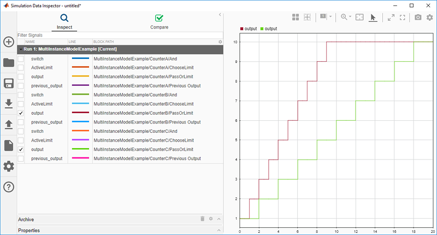Image resolution: width=437 pixels, height=235 pixels.
Task: Click the gear icon in column header
Action: 220,42
